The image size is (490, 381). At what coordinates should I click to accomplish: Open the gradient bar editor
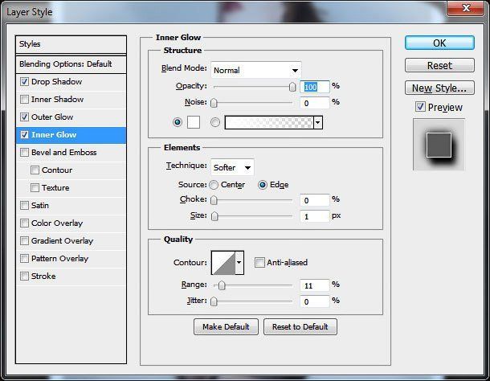(x=269, y=122)
